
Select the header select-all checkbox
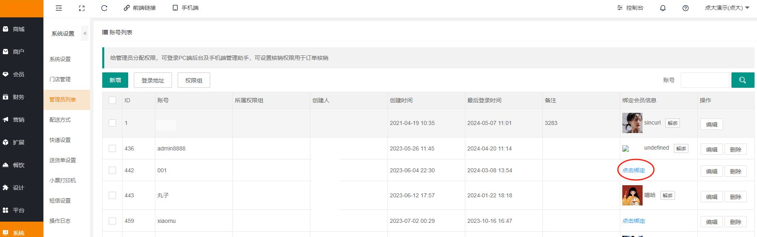112,100
